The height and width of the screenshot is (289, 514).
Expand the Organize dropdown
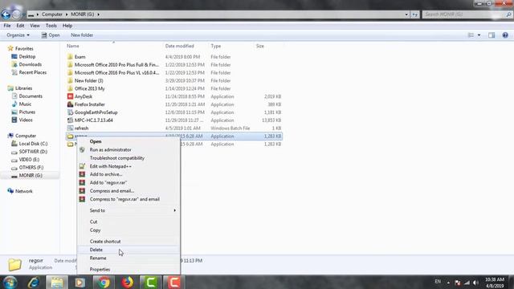pyautogui.click(x=18, y=35)
